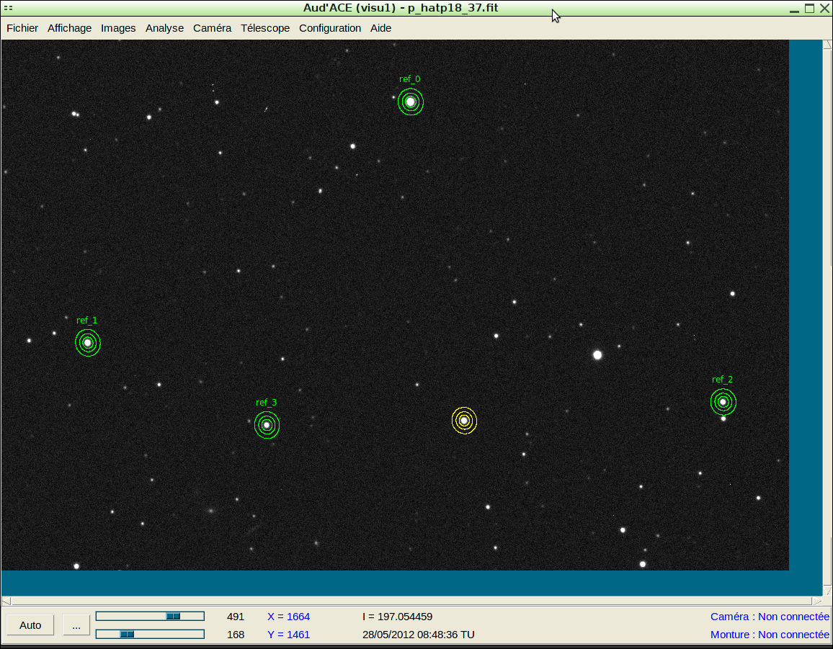
Task: Open the Caméra menu
Action: [212, 28]
